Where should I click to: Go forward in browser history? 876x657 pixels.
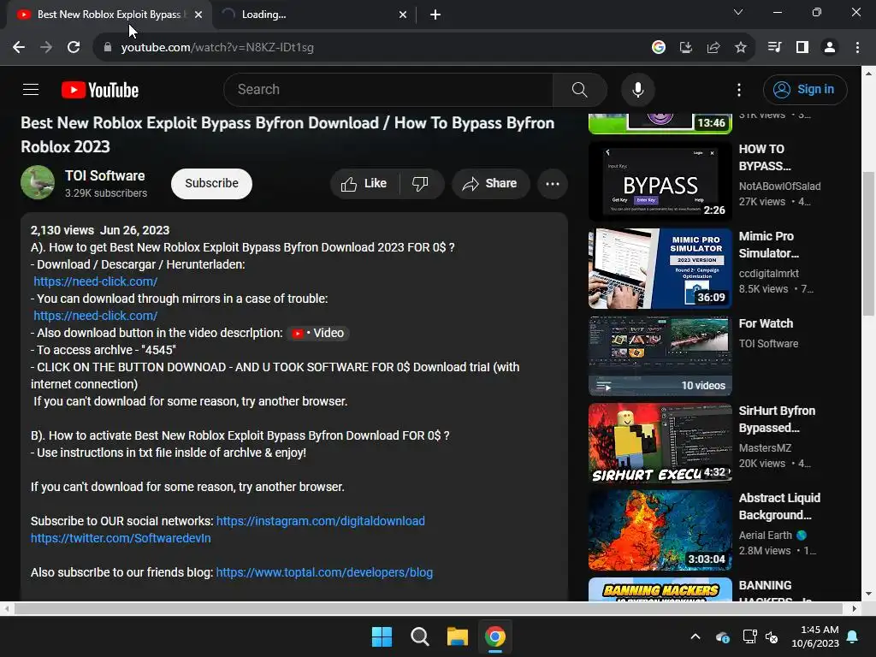(x=46, y=48)
